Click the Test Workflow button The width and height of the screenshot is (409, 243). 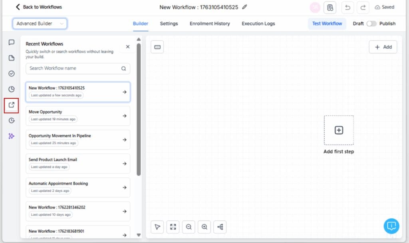point(327,24)
